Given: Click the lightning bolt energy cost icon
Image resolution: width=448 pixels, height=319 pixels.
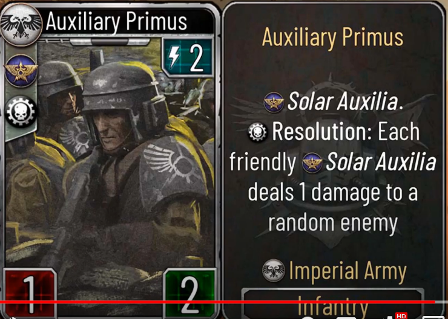Looking at the screenshot, I should pos(174,56).
